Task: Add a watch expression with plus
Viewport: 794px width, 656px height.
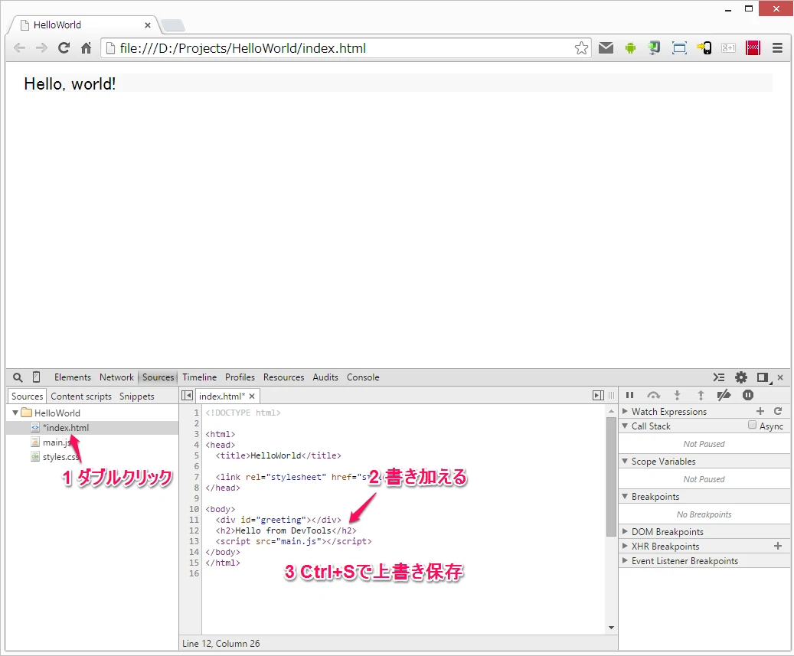Action: [760, 412]
